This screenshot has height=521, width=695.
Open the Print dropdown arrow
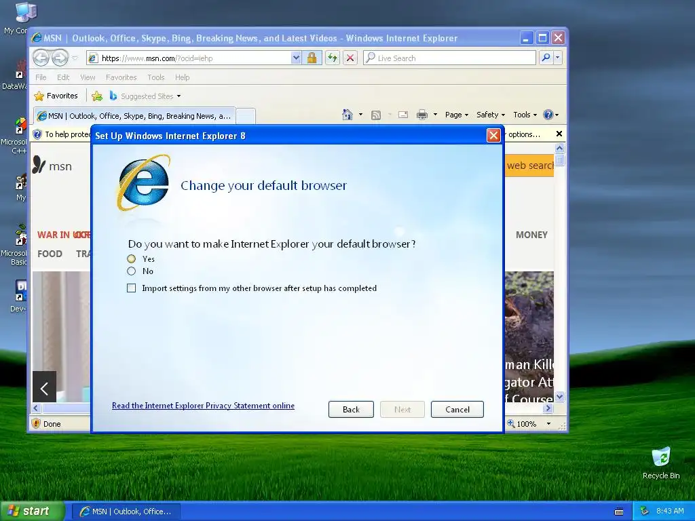point(435,115)
